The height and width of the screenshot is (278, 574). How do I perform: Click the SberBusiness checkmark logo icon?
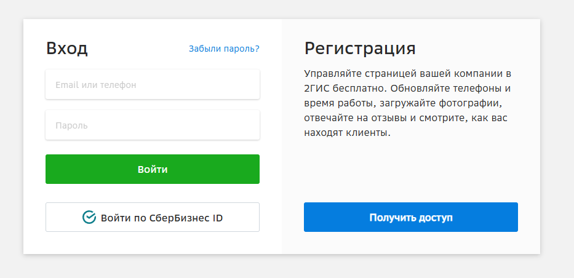click(89, 217)
